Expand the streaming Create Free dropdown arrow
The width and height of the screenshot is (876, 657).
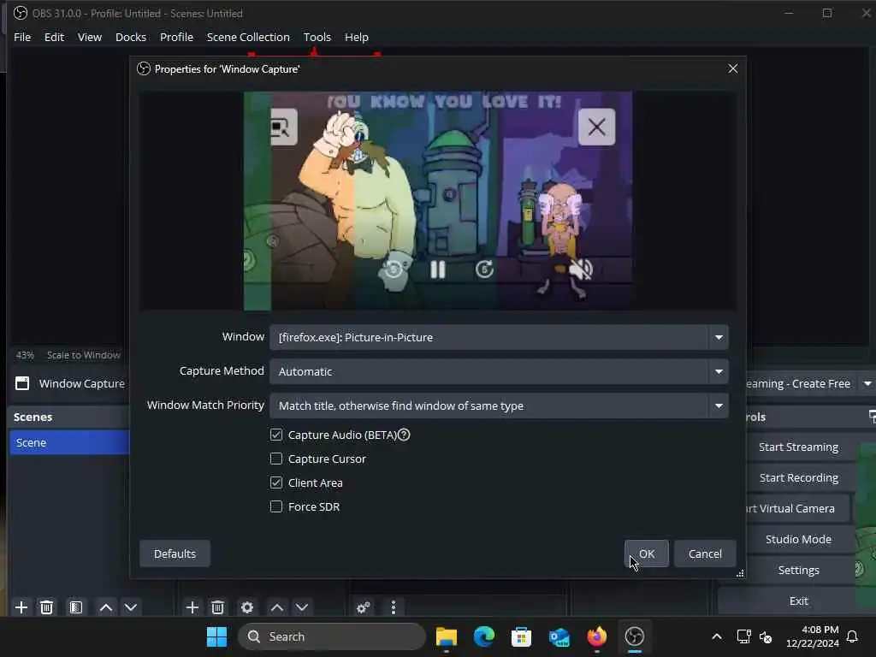click(x=867, y=384)
